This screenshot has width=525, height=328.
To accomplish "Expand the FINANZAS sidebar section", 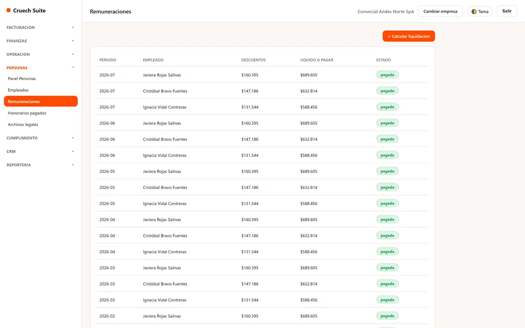I will [x=41, y=41].
